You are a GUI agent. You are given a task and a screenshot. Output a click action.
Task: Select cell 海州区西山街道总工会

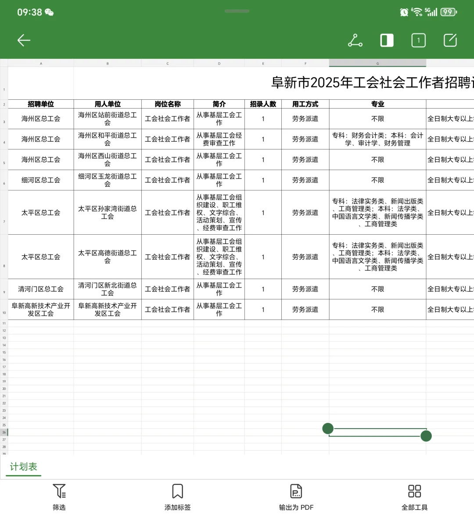tap(108, 160)
